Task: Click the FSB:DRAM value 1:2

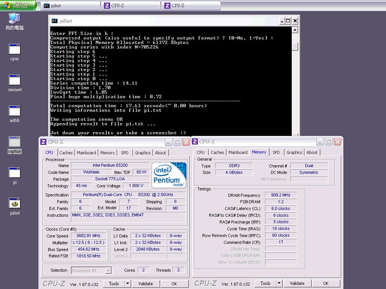Action: click(x=280, y=202)
